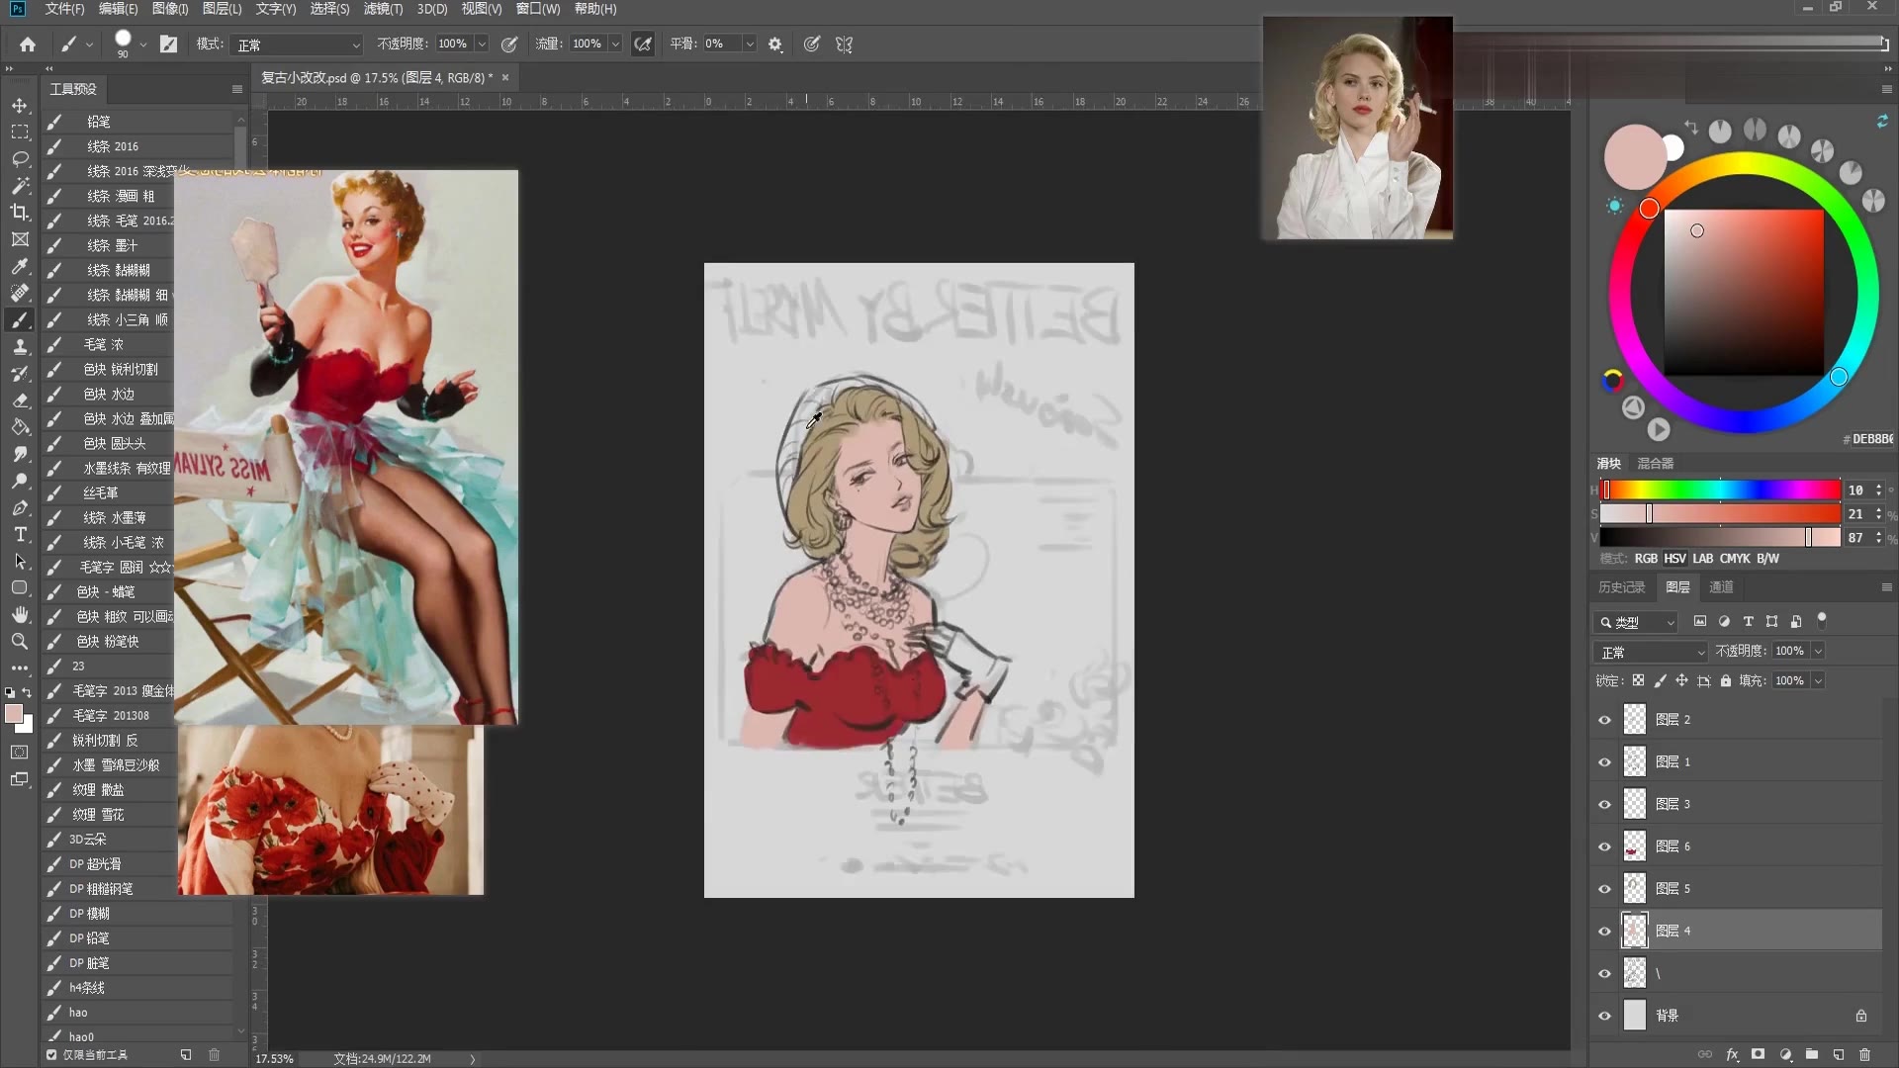
Task: Hide layer 图层 6
Action: tap(1605, 846)
